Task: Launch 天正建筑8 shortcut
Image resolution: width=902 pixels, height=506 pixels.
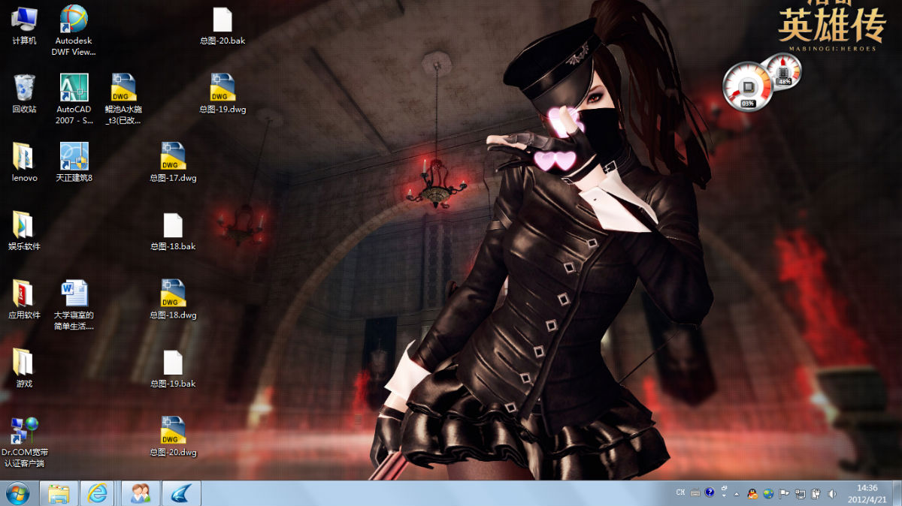Action: click(x=74, y=162)
